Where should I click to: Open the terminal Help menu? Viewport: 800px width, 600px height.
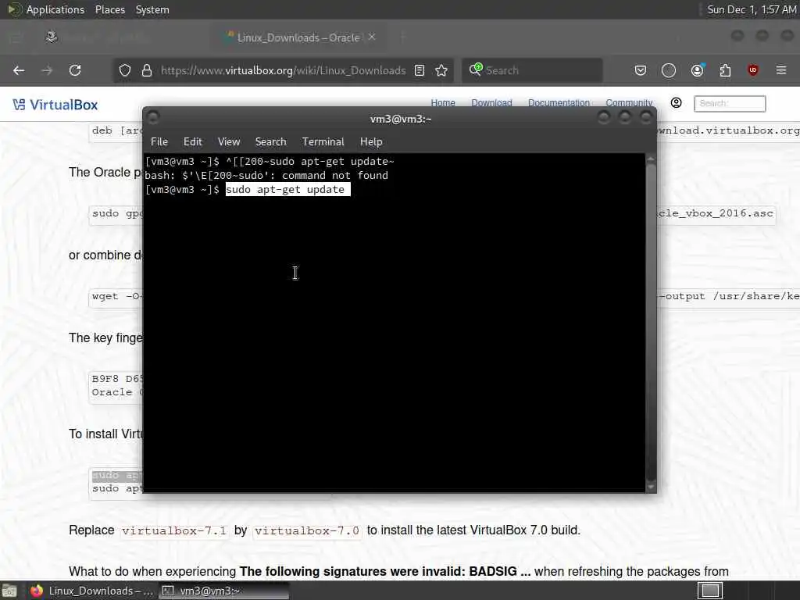click(x=371, y=142)
